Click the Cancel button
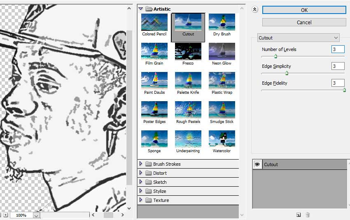 pos(304,22)
